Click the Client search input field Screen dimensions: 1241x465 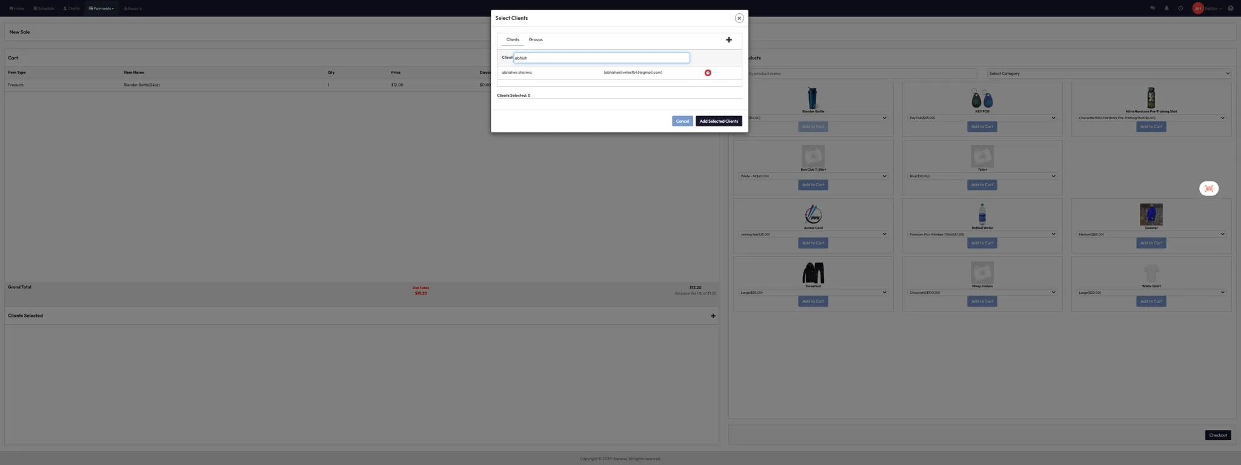[x=601, y=58]
